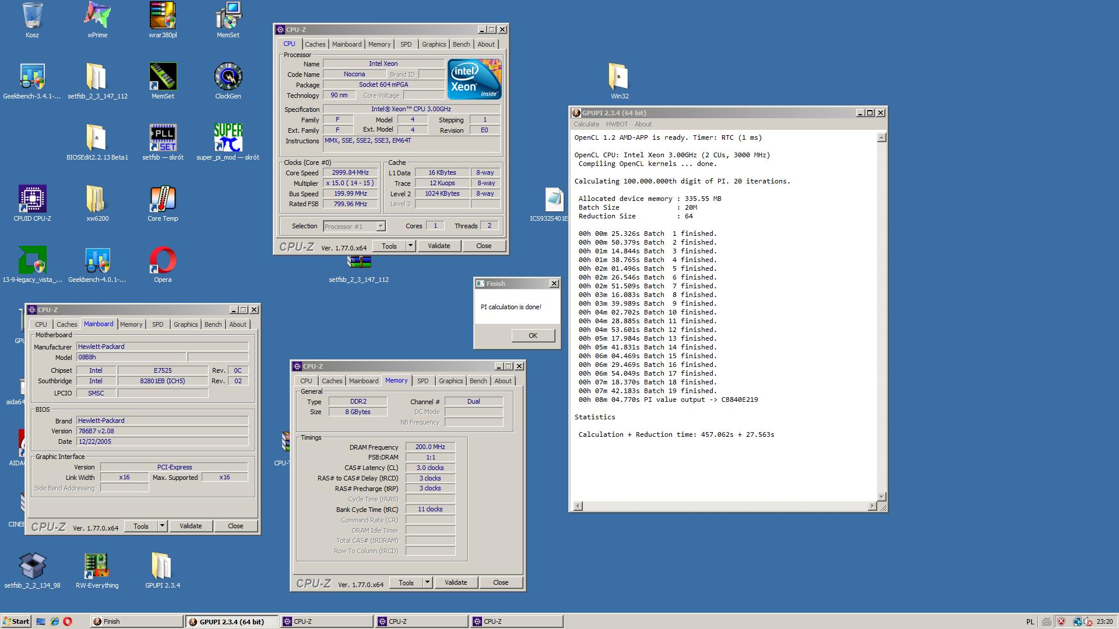The image size is (1119, 629).
Task: Click Close in the Mainboard CPU-Z window
Action: pyautogui.click(x=235, y=526)
